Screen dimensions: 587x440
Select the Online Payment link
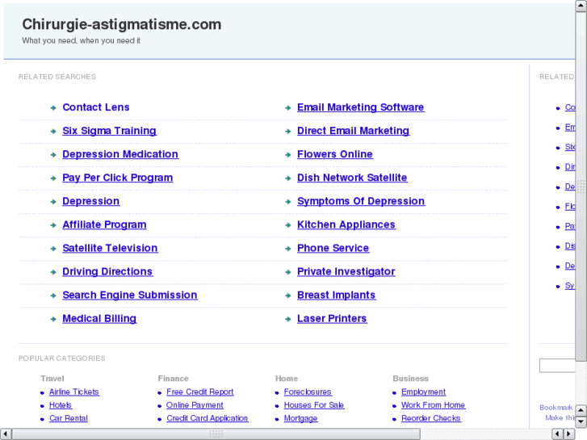[x=195, y=405]
